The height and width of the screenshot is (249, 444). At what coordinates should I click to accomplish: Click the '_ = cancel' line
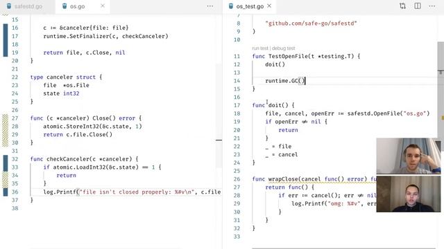(x=282, y=154)
